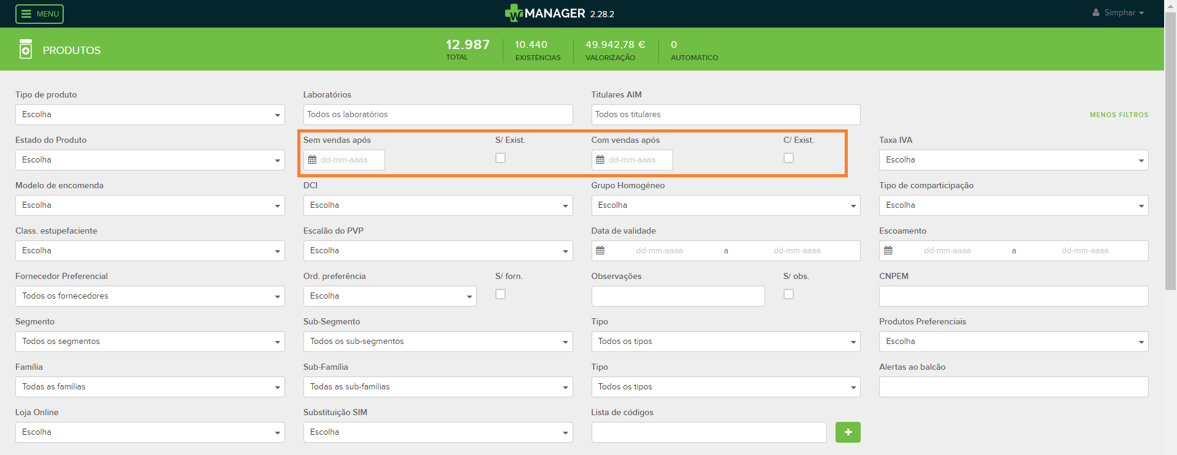The image size is (1177, 455).
Task: Open the Fornecedor Preferencial dropdown
Action: (x=150, y=296)
